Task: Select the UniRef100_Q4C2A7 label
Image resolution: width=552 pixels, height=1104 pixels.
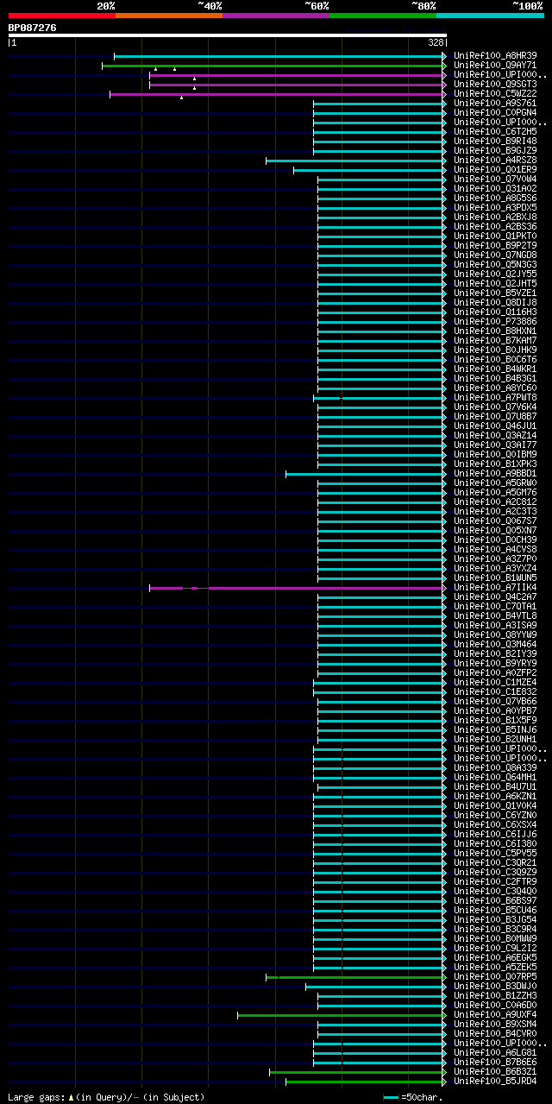Action: pyautogui.click(x=495, y=596)
